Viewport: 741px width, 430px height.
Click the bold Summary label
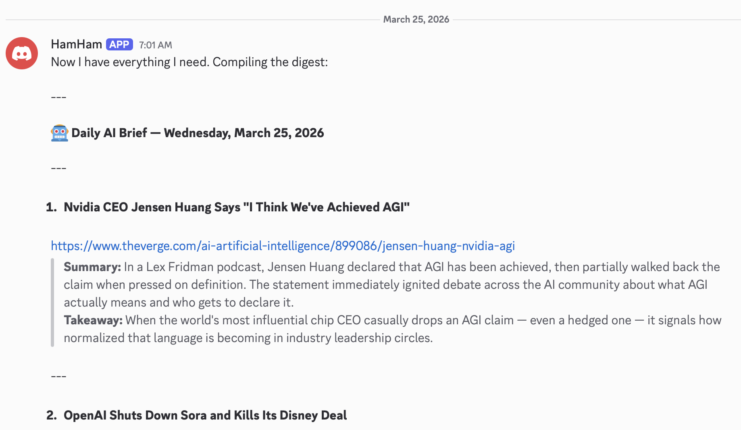point(92,267)
